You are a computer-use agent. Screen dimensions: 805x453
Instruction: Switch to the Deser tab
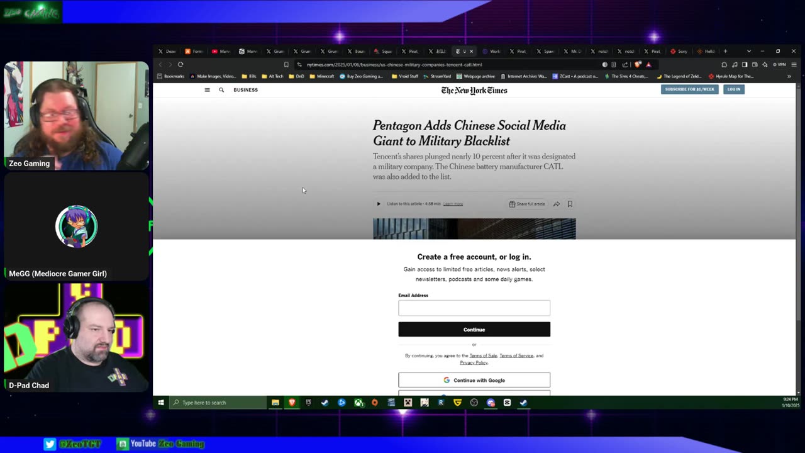[167, 51]
